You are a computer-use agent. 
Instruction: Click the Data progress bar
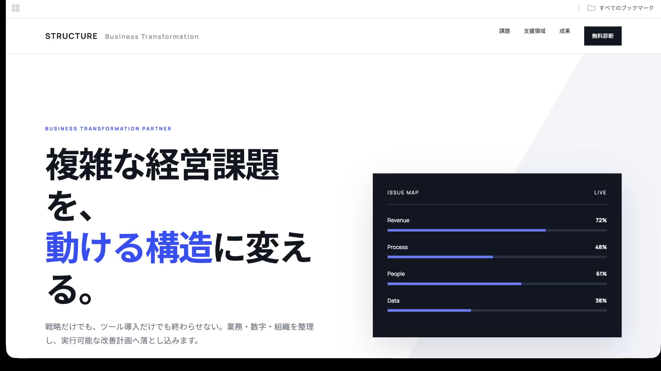click(x=497, y=311)
